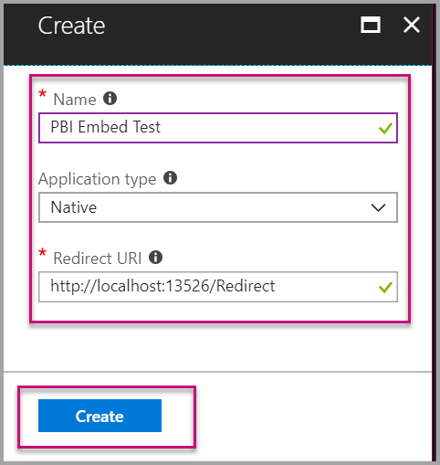This screenshot has width=440, height=465.
Task: Click the info icon next to Name
Action: 110,99
